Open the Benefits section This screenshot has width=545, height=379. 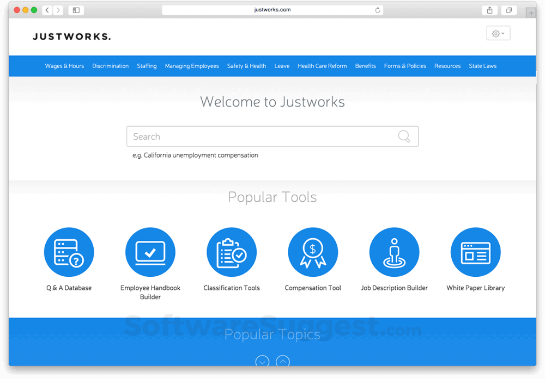365,66
